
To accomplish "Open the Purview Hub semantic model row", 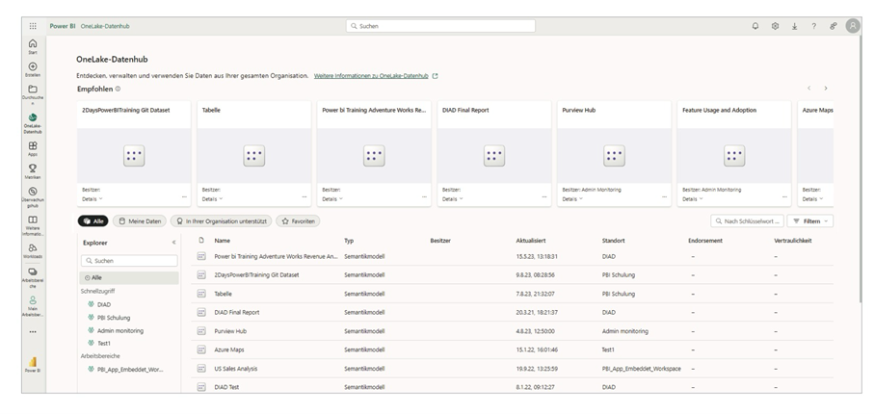I will tap(513, 331).
